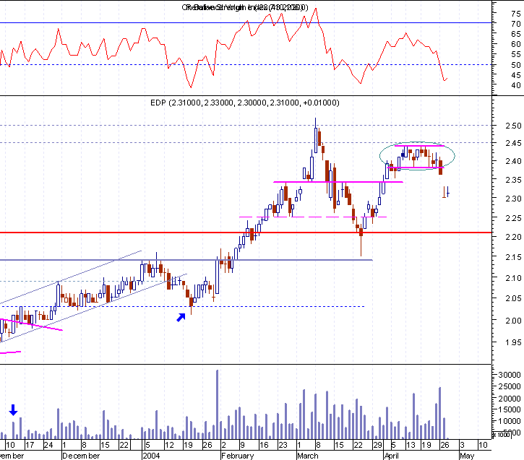Screen dimensions: 524x460
Task: Select the 2.35 price axis label
Action: tap(513, 180)
